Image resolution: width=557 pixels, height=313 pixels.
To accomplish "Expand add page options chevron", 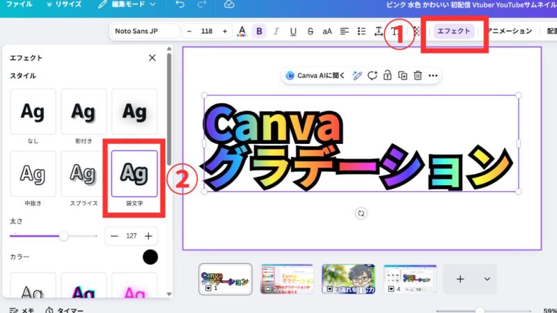I will [x=487, y=280].
